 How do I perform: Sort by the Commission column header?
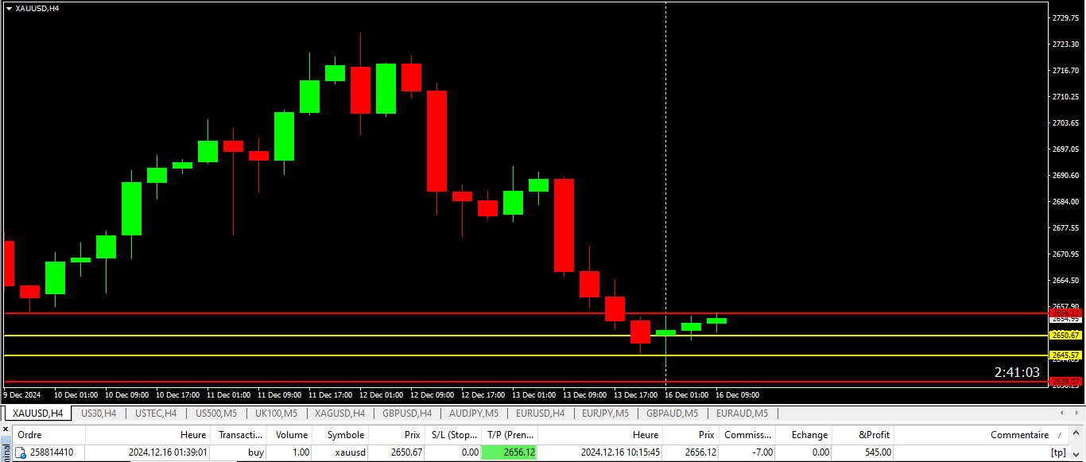coord(748,435)
